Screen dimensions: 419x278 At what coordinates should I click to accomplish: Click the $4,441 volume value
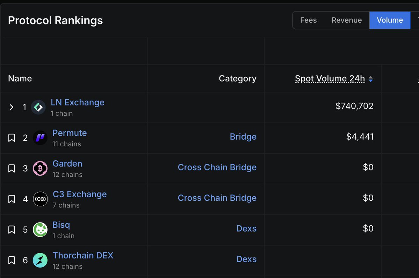360,137
